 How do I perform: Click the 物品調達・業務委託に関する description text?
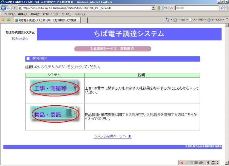[141, 116]
